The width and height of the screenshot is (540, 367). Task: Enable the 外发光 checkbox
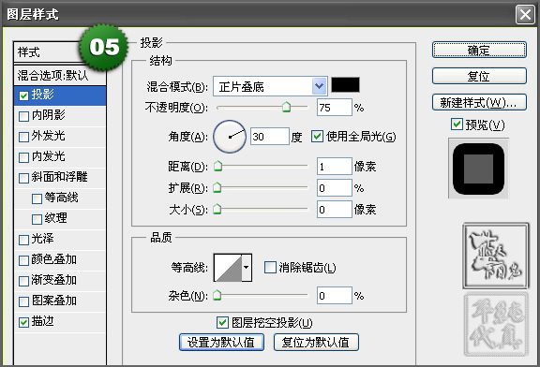(23, 137)
